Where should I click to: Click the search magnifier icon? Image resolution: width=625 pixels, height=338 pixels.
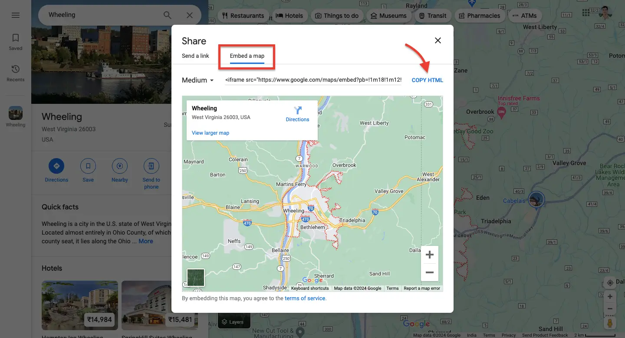167,15
